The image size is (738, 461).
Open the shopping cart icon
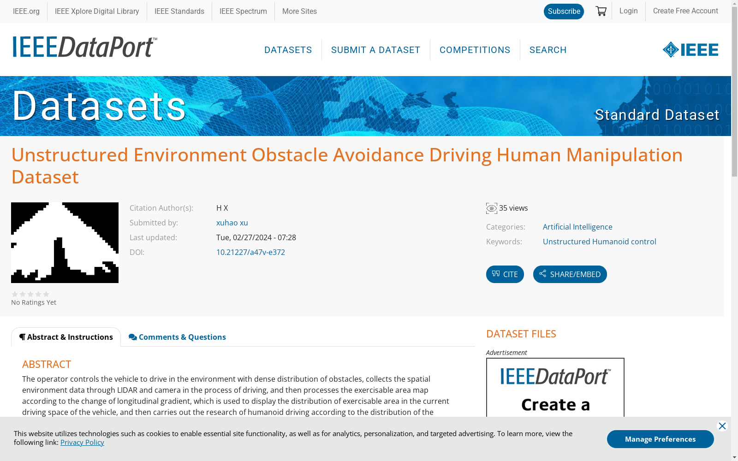click(x=601, y=11)
